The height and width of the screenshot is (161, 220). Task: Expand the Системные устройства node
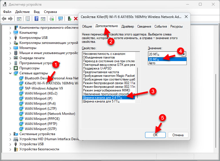coord(10,134)
